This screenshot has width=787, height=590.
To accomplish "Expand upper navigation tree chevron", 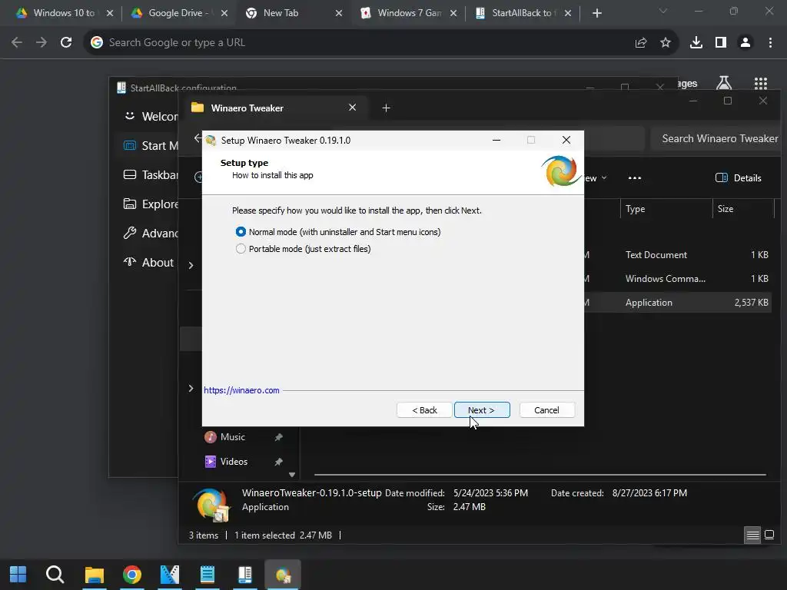I will 191,265.
